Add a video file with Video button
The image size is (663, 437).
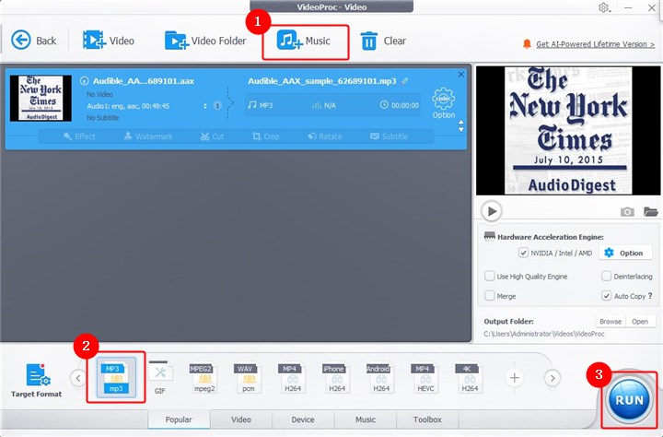tap(109, 41)
